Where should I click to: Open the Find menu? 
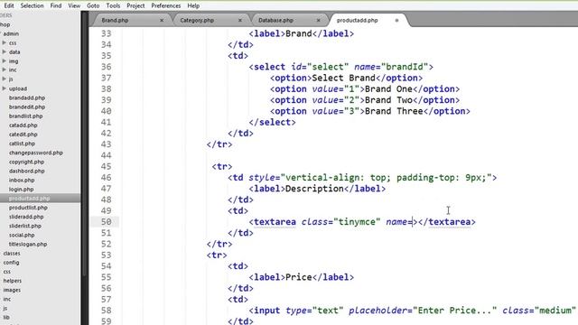pyautogui.click(x=56, y=6)
